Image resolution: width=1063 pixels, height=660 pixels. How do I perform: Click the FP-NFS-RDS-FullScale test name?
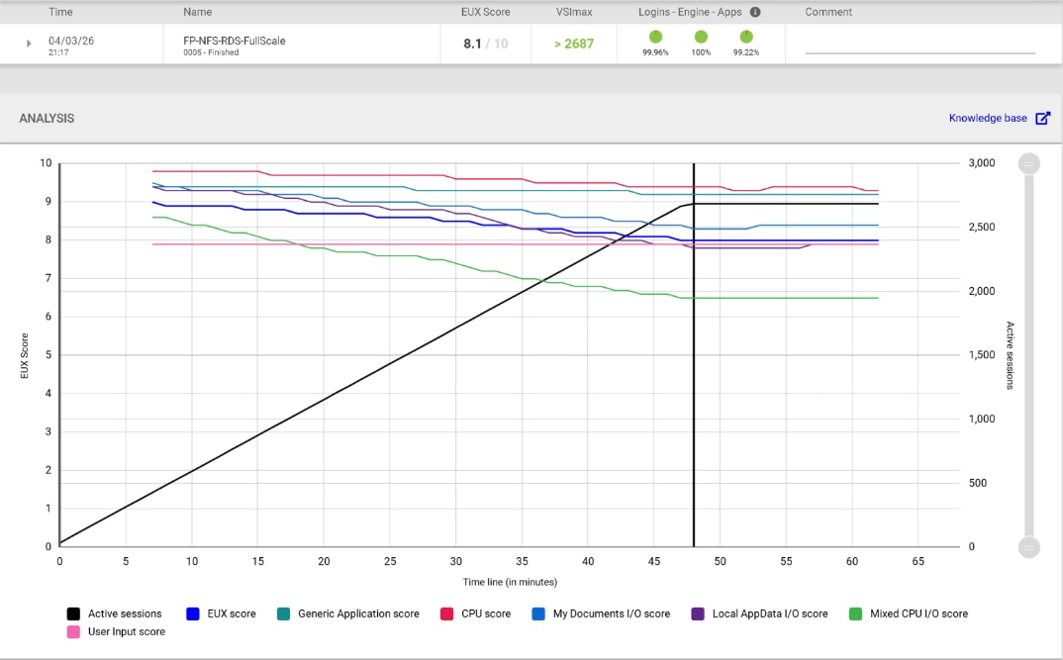click(234, 41)
